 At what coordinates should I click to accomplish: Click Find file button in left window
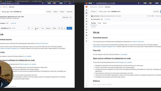(x=49, y=12)
